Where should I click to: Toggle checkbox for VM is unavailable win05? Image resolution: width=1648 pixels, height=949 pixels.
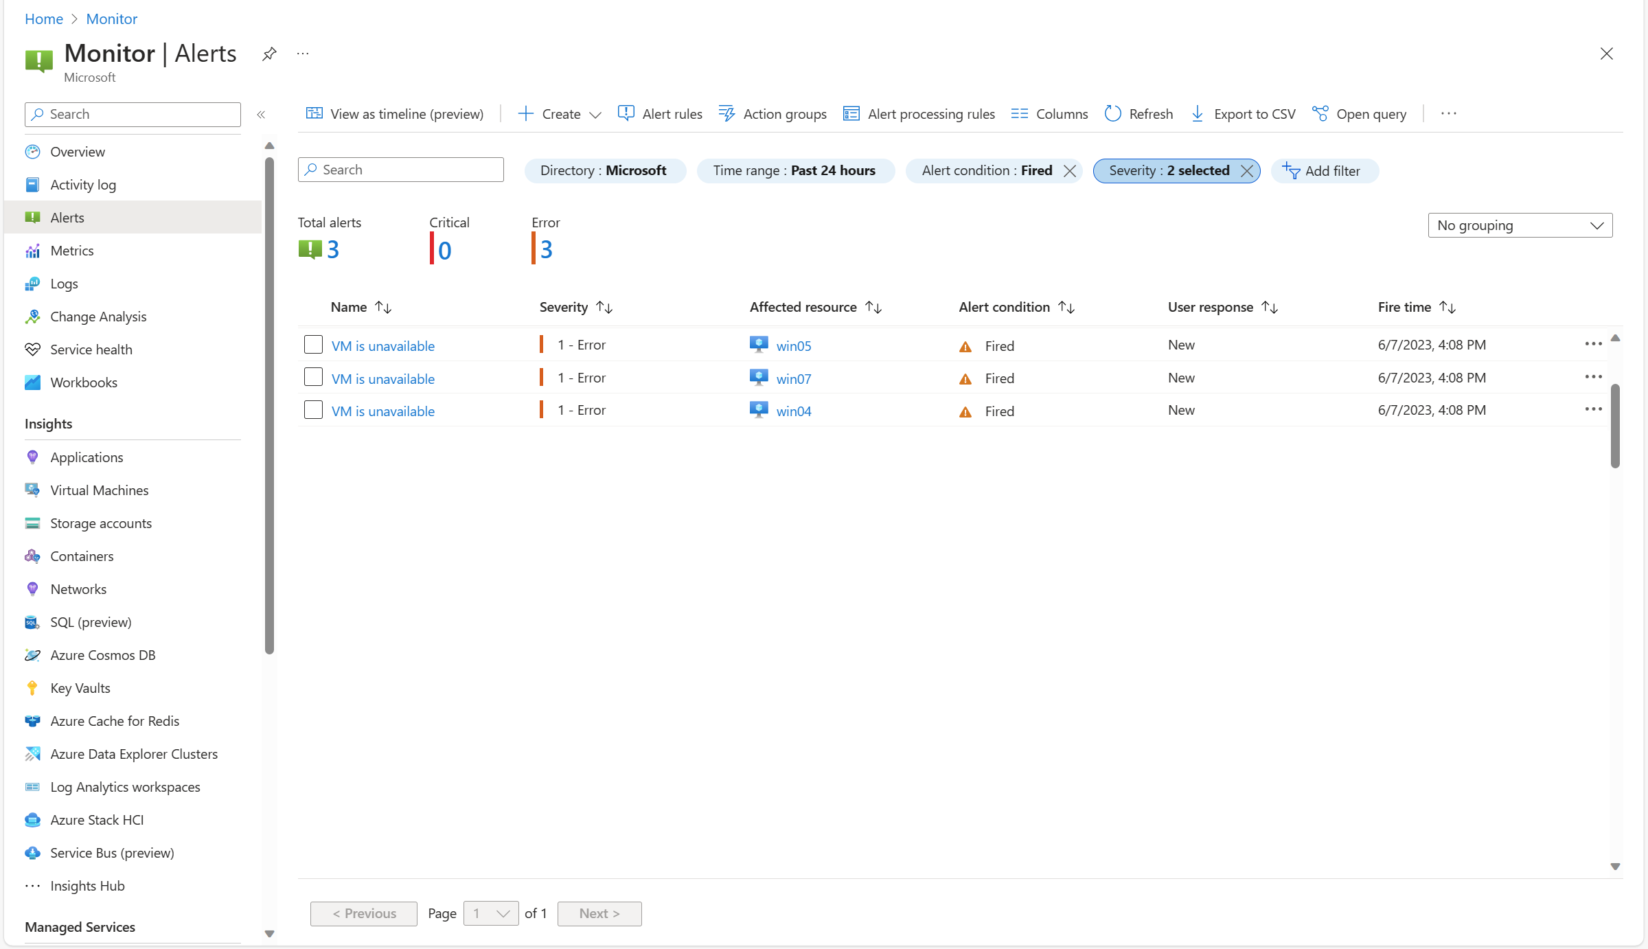[x=314, y=344]
